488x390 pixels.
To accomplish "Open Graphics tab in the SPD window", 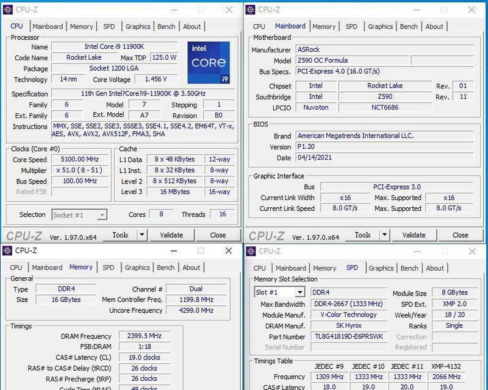I will coord(381,268).
